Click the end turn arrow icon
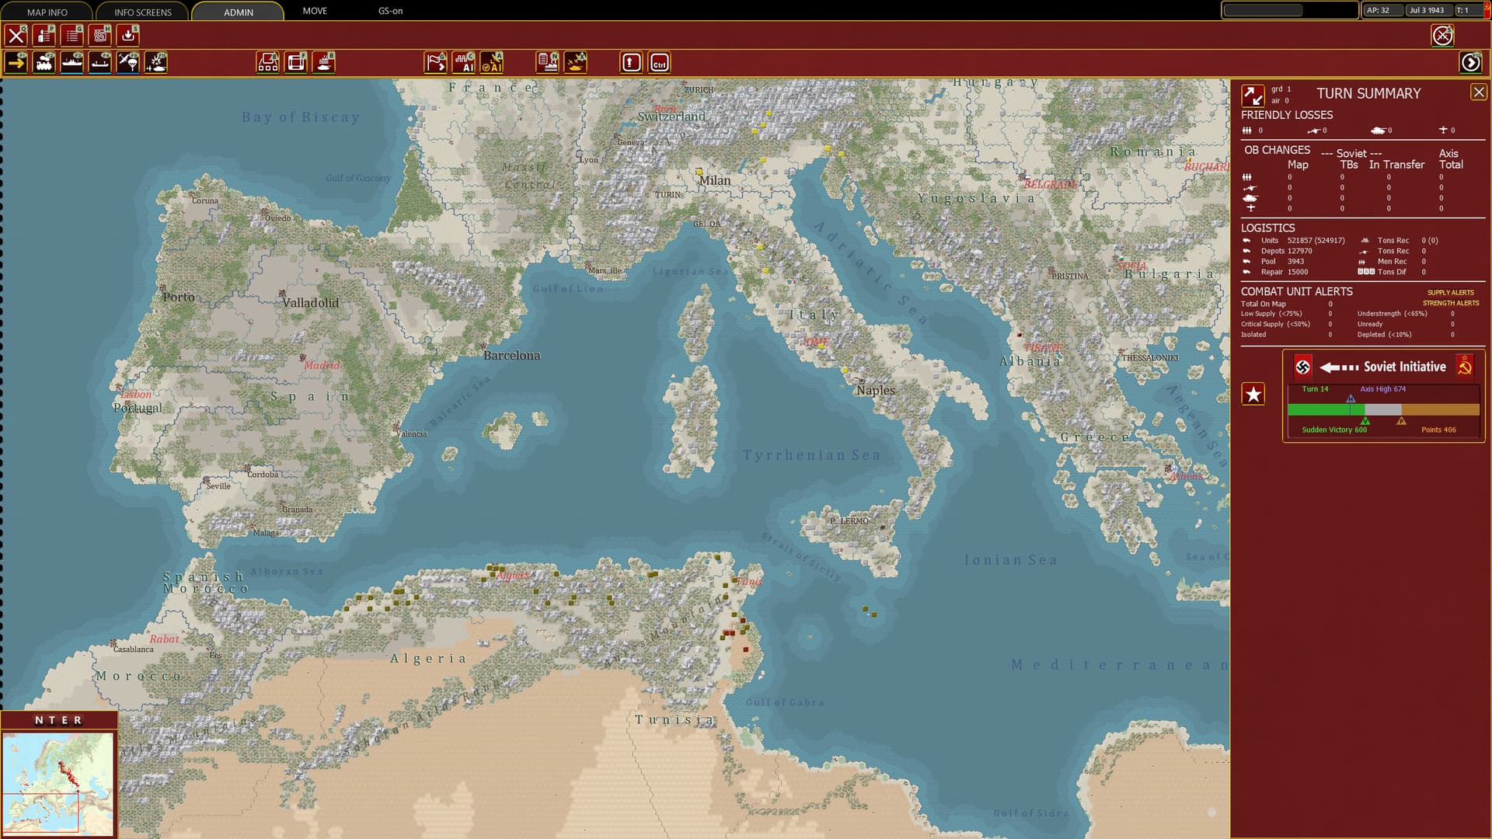This screenshot has height=839, width=1492. (x=1470, y=62)
